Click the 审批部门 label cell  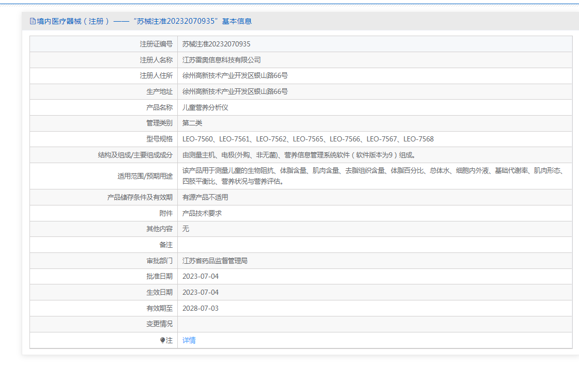coord(104,261)
